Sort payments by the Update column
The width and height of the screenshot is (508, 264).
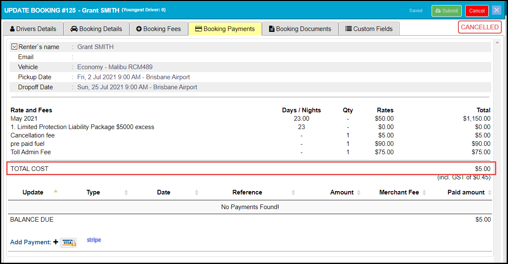(33, 192)
